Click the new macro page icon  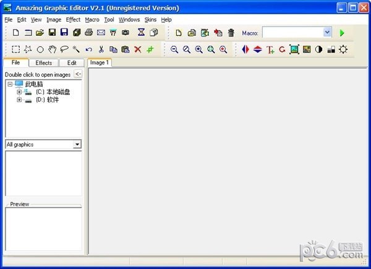[179, 33]
